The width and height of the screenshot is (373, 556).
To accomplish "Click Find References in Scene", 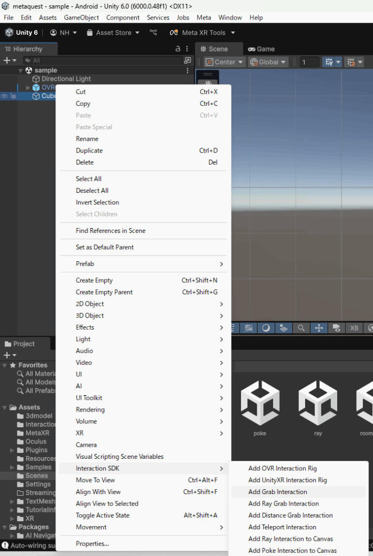I will point(143,230).
